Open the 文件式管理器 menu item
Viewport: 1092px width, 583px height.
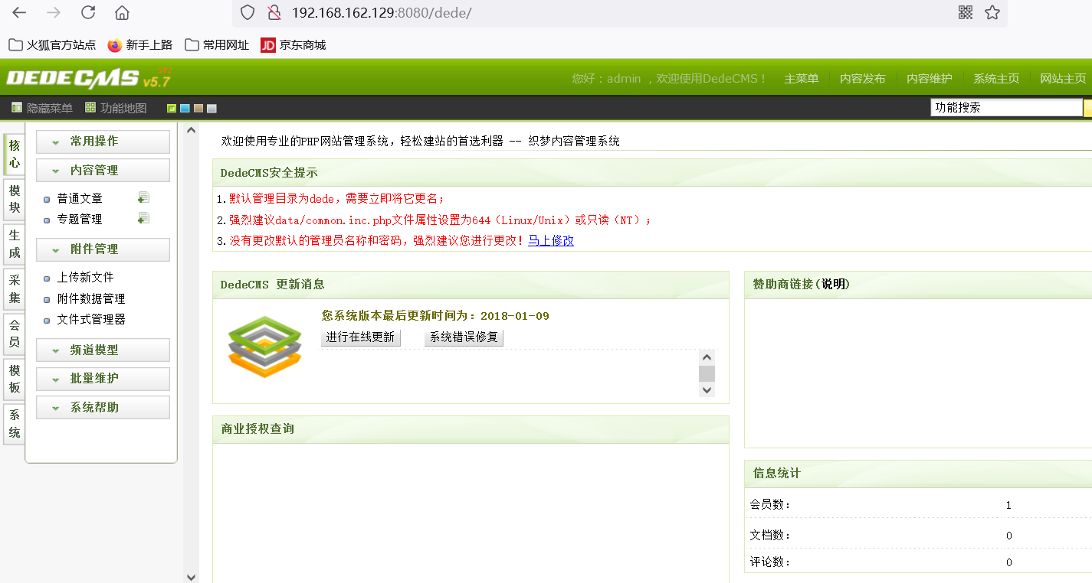(91, 319)
